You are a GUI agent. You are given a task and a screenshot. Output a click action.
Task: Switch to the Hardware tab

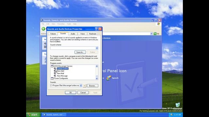pyautogui.click(x=93, y=34)
